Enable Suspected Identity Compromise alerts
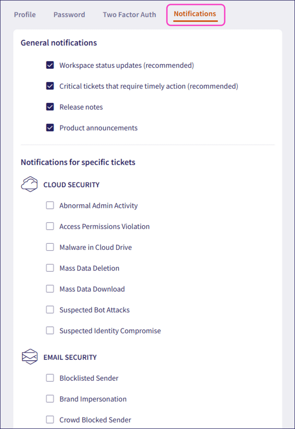Screen dimensions: 295x429 [50, 330]
